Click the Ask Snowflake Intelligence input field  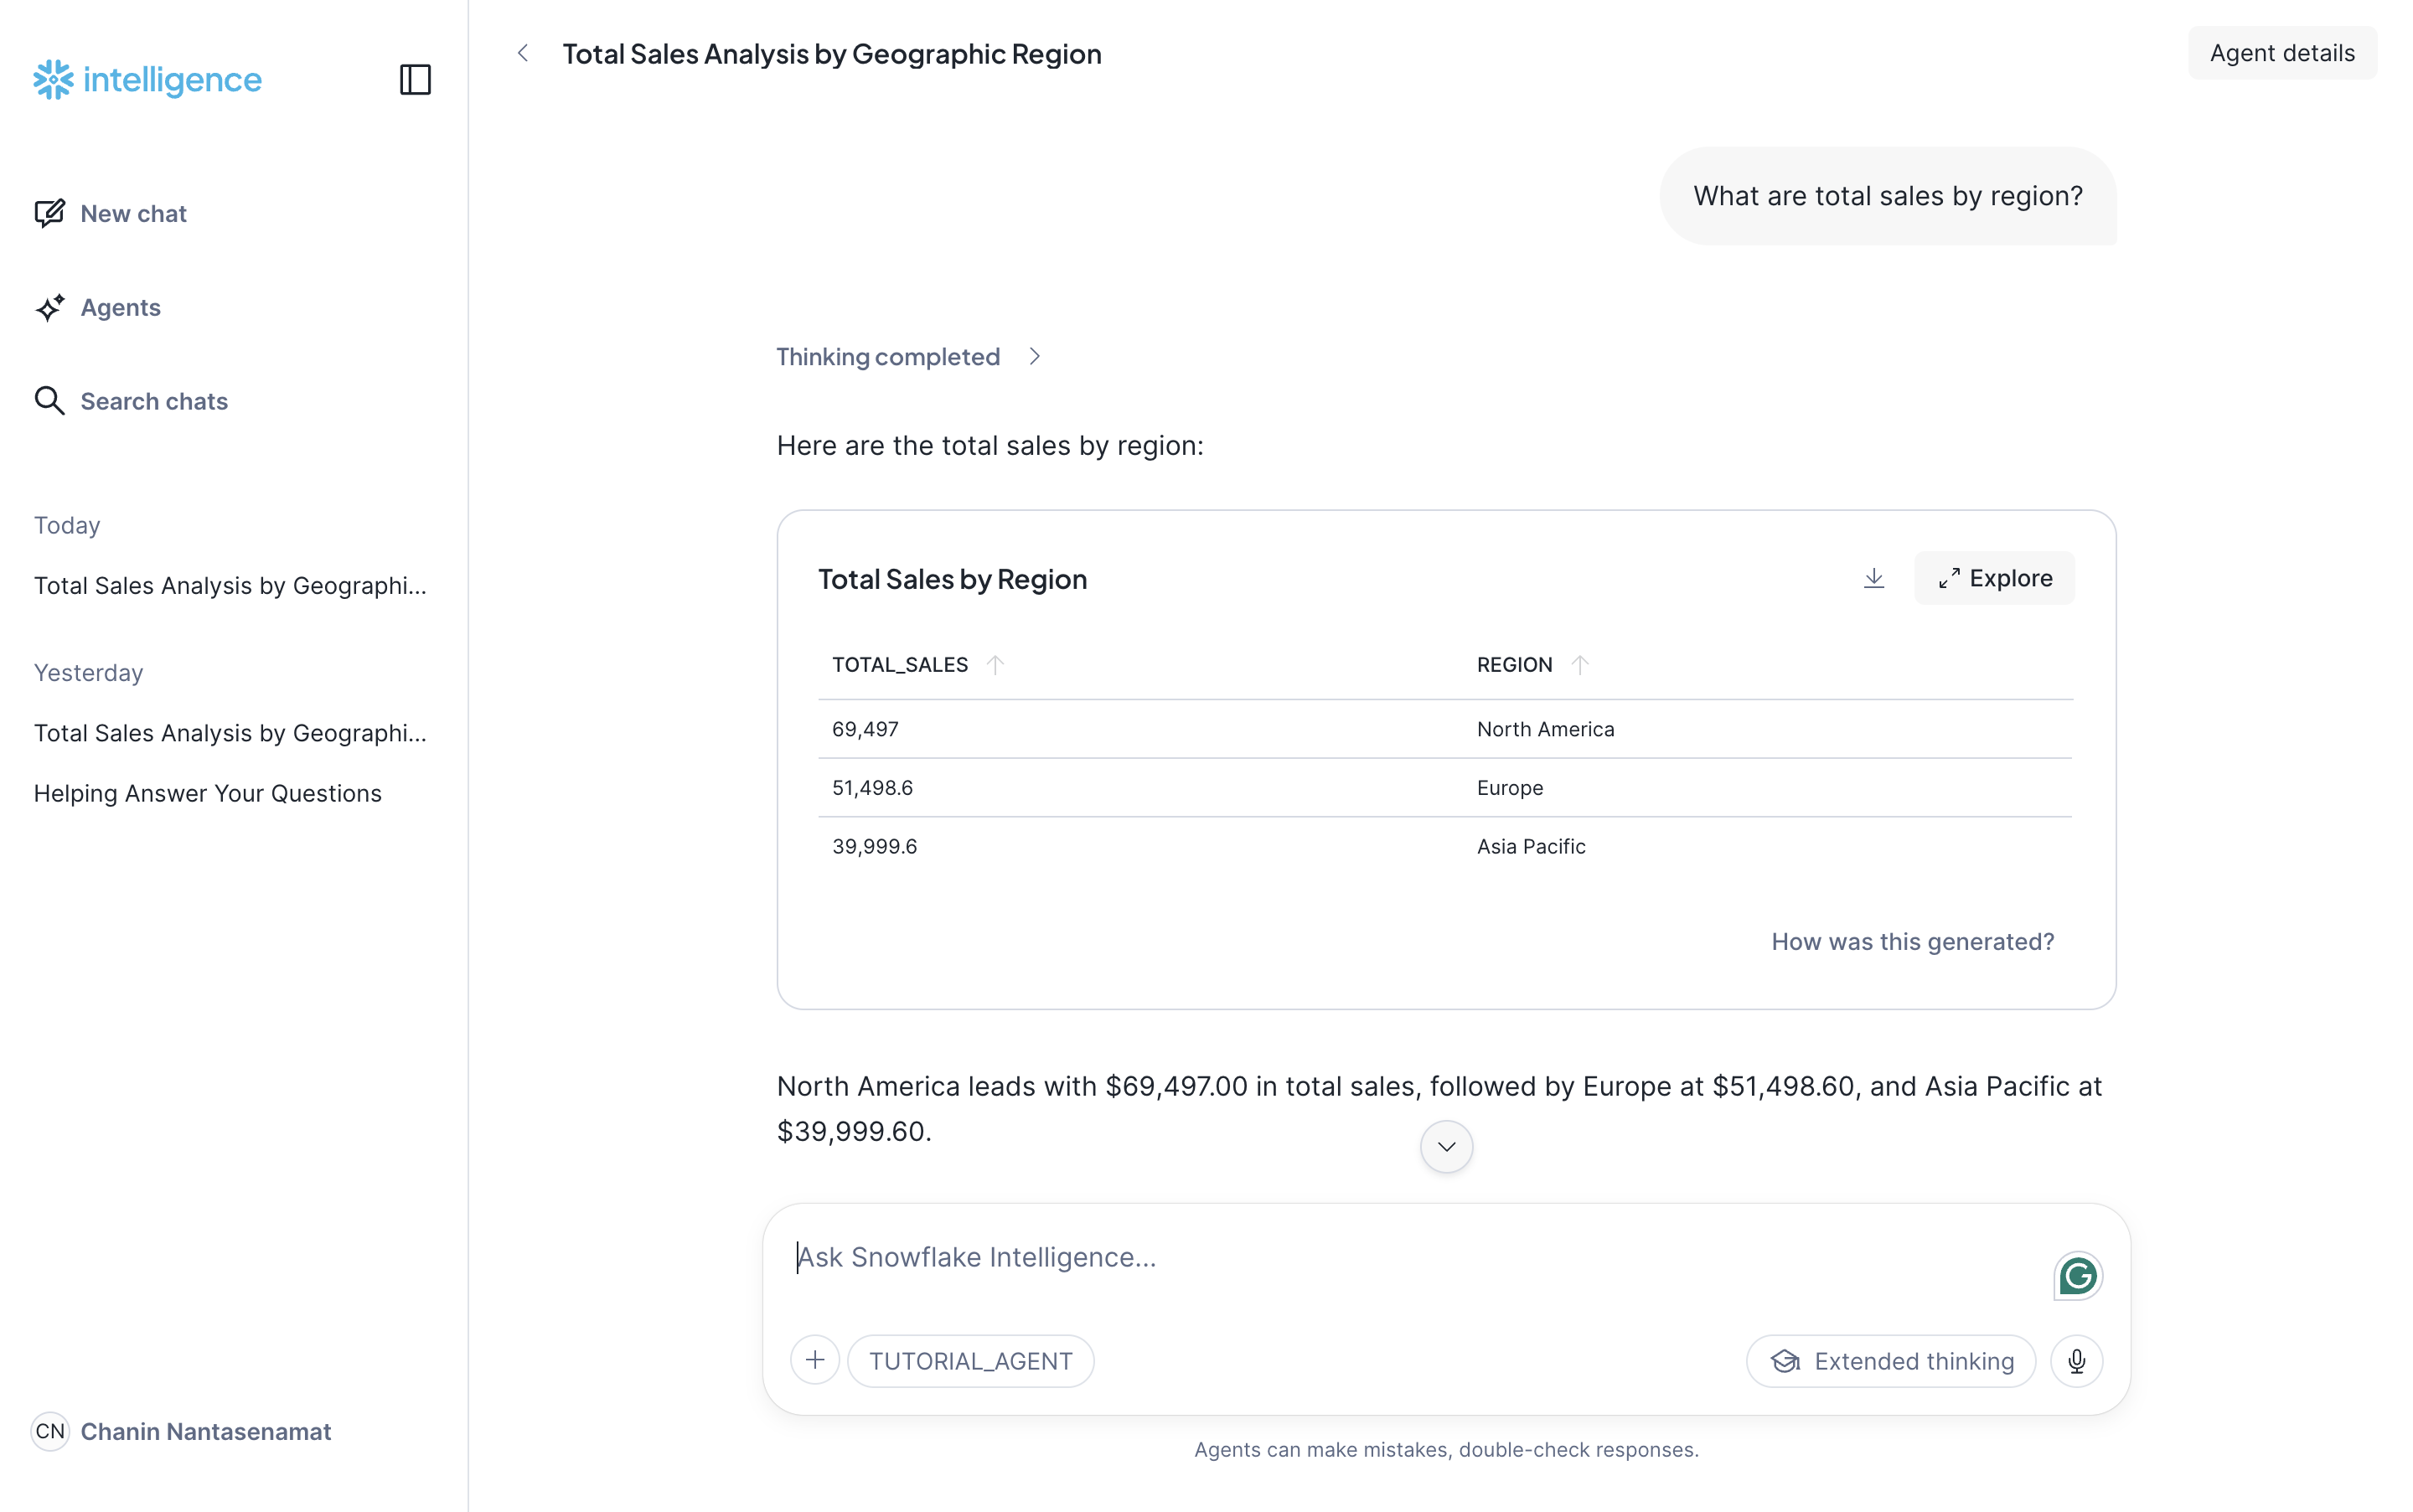click(x=1200, y=1257)
